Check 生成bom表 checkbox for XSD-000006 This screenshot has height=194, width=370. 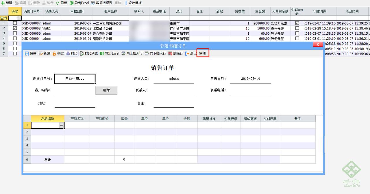(297, 33)
